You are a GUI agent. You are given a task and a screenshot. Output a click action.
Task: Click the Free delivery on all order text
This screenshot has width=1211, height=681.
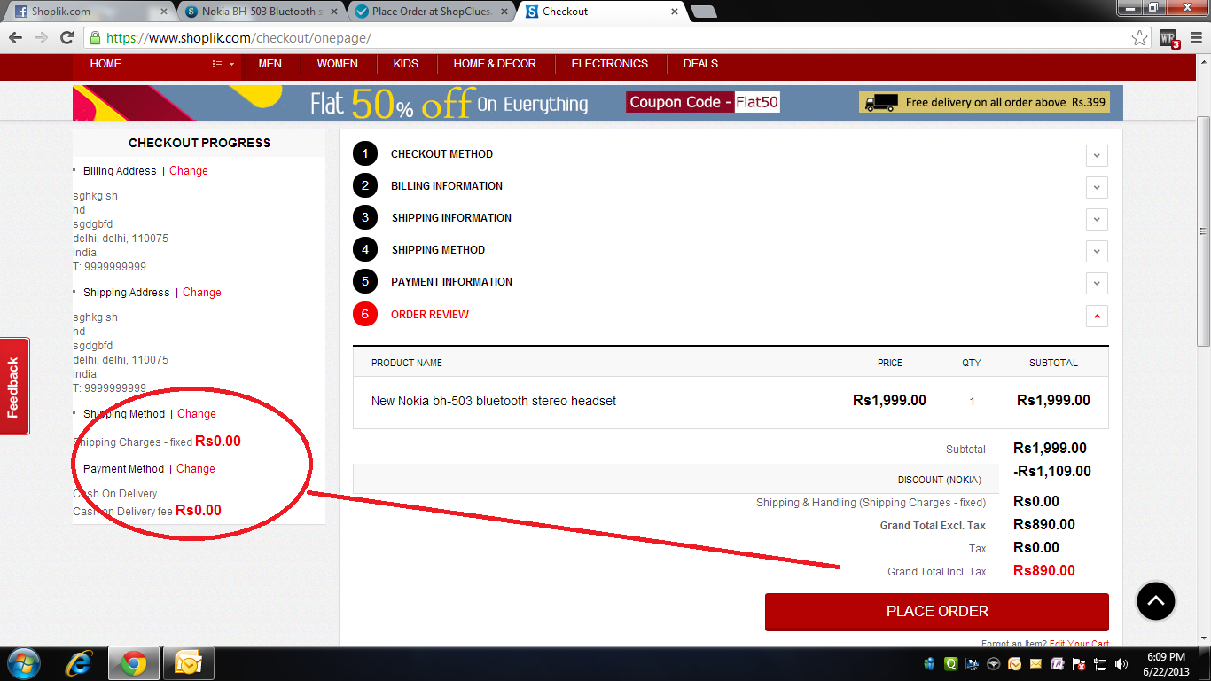pyautogui.click(x=1006, y=103)
